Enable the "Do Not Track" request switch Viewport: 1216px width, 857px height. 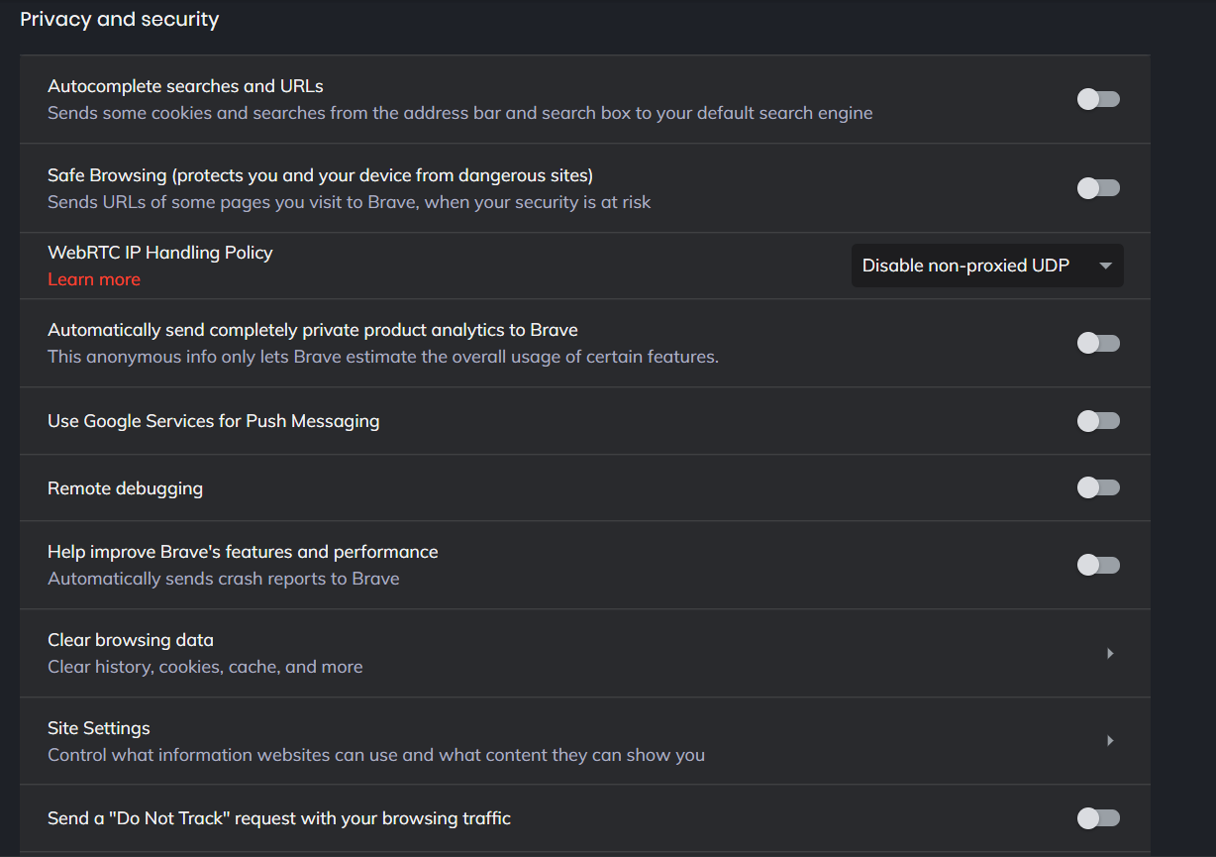coord(1098,817)
